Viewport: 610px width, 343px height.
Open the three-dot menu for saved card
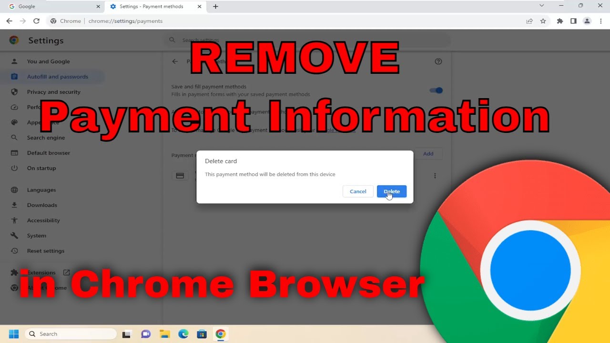click(435, 176)
